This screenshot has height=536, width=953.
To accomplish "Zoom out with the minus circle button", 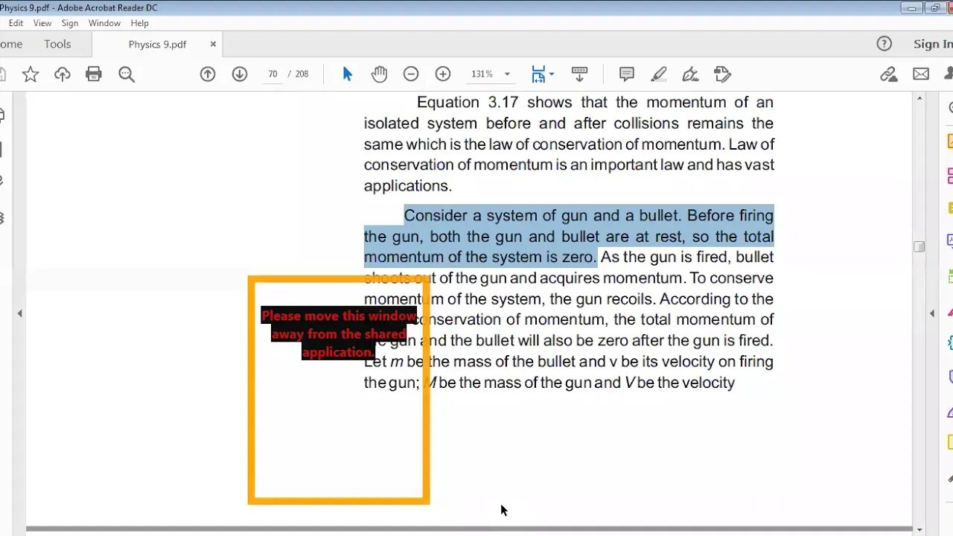I will (x=411, y=74).
